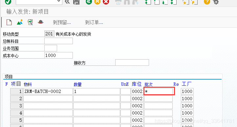This screenshot has width=237, height=127.
Task: Click the empty 数量 cell in item 2
Action: point(97,99)
